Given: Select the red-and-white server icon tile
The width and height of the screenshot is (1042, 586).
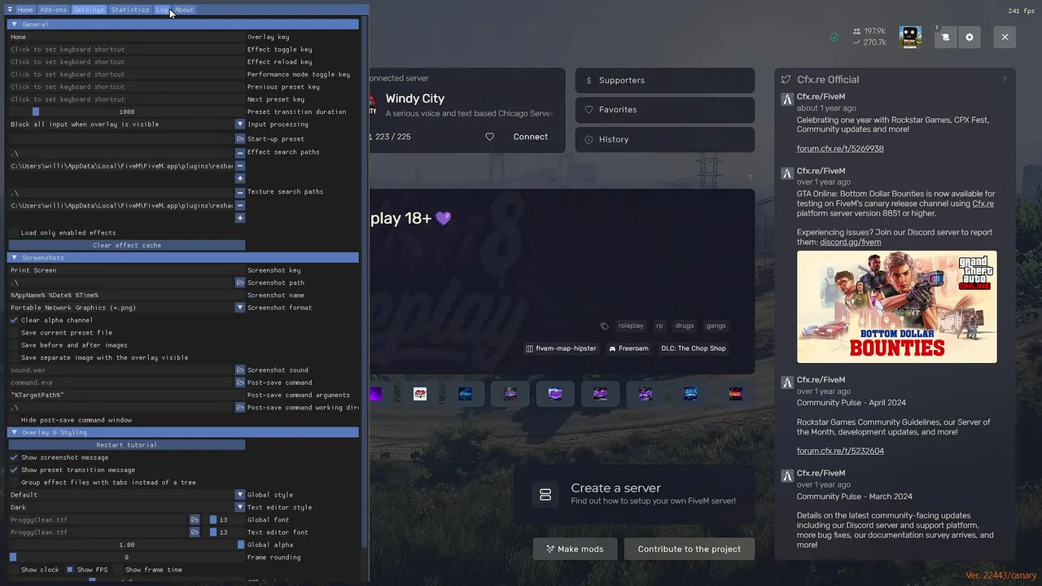Looking at the screenshot, I should pyautogui.click(x=420, y=394).
